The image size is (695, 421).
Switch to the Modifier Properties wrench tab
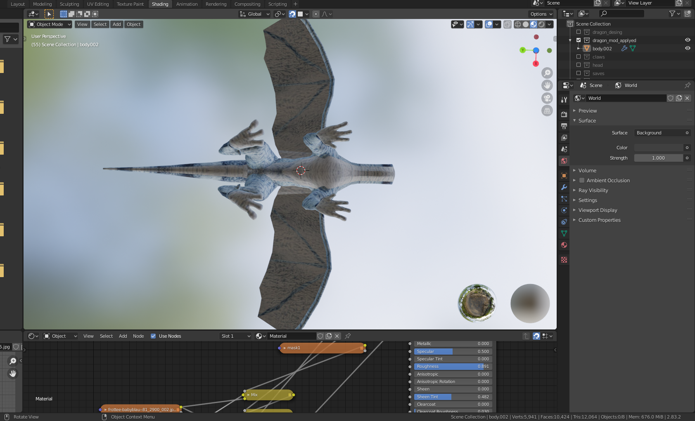[x=564, y=187]
